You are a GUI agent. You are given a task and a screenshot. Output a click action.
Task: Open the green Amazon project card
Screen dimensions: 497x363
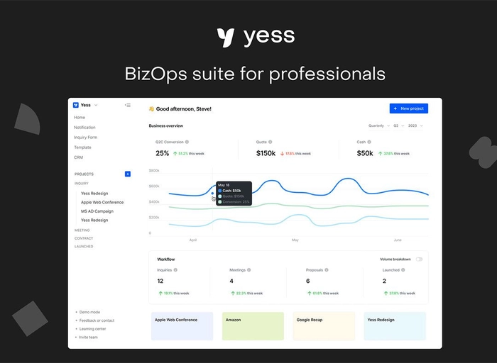point(253,326)
